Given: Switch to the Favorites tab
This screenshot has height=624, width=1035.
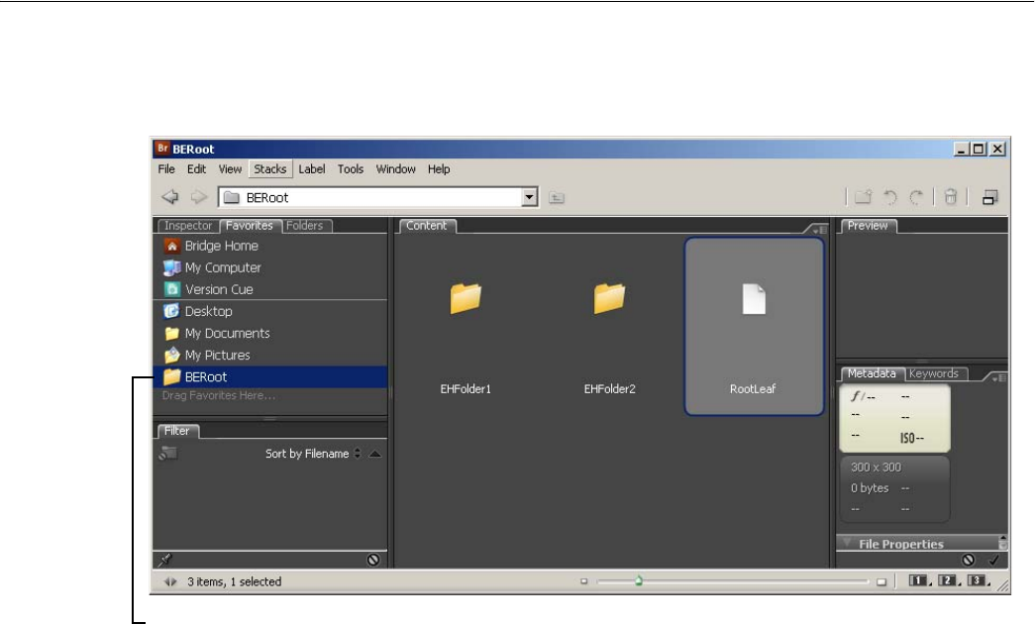Looking at the screenshot, I should pos(250,226).
